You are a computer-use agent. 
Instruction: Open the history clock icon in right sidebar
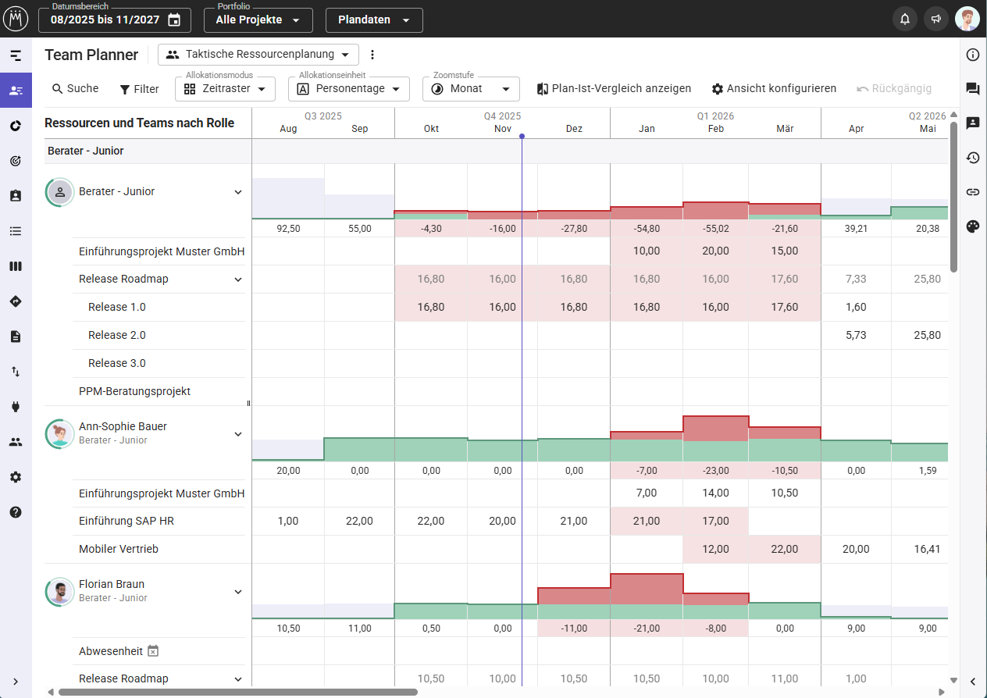click(972, 158)
